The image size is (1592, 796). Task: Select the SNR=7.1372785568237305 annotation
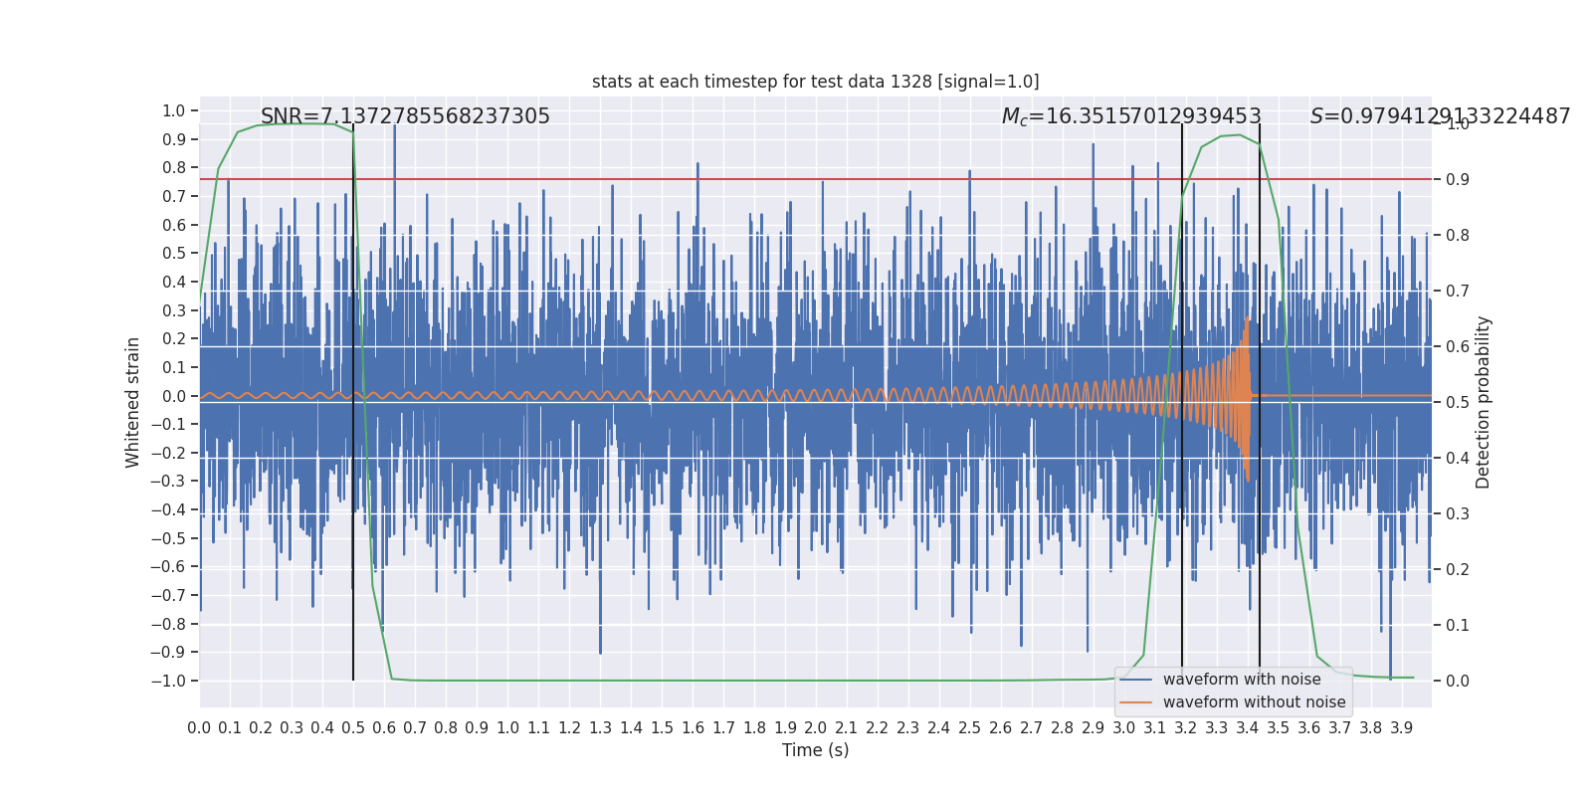405,116
